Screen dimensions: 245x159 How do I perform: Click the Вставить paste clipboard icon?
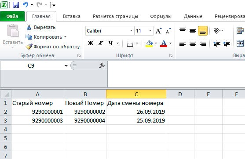pyautogui.click(x=12, y=31)
